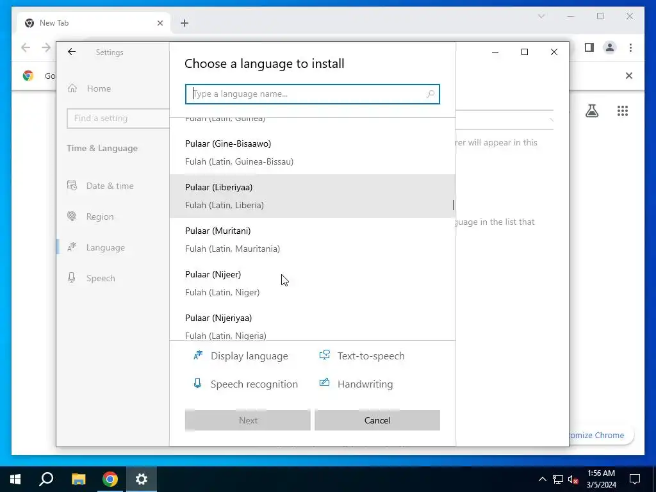
Task: Close the Settings window
Action: pyautogui.click(x=554, y=52)
